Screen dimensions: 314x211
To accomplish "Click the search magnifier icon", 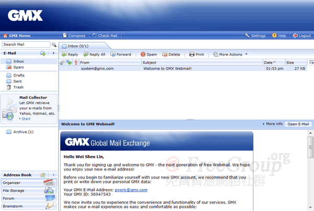I will coord(54,45).
